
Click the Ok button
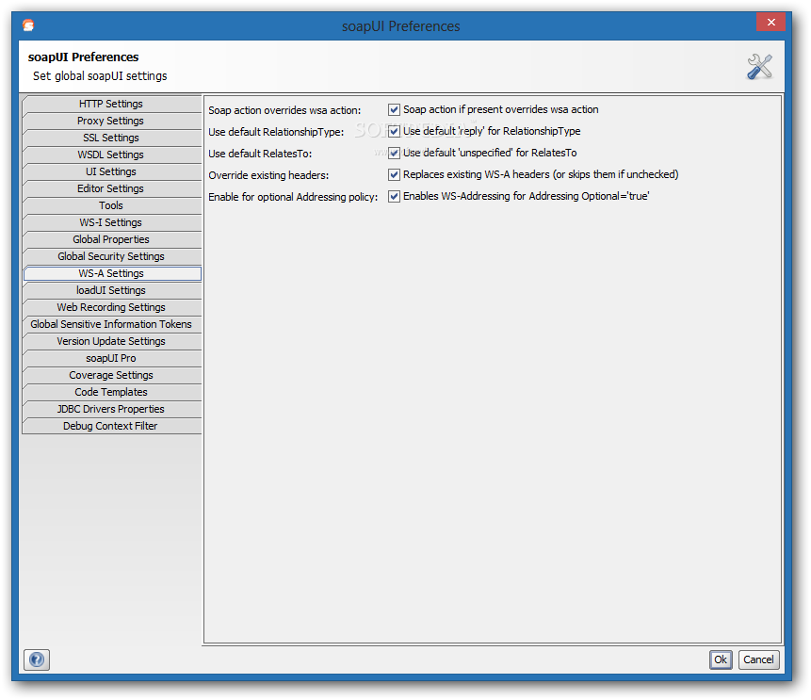tap(721, 659)
